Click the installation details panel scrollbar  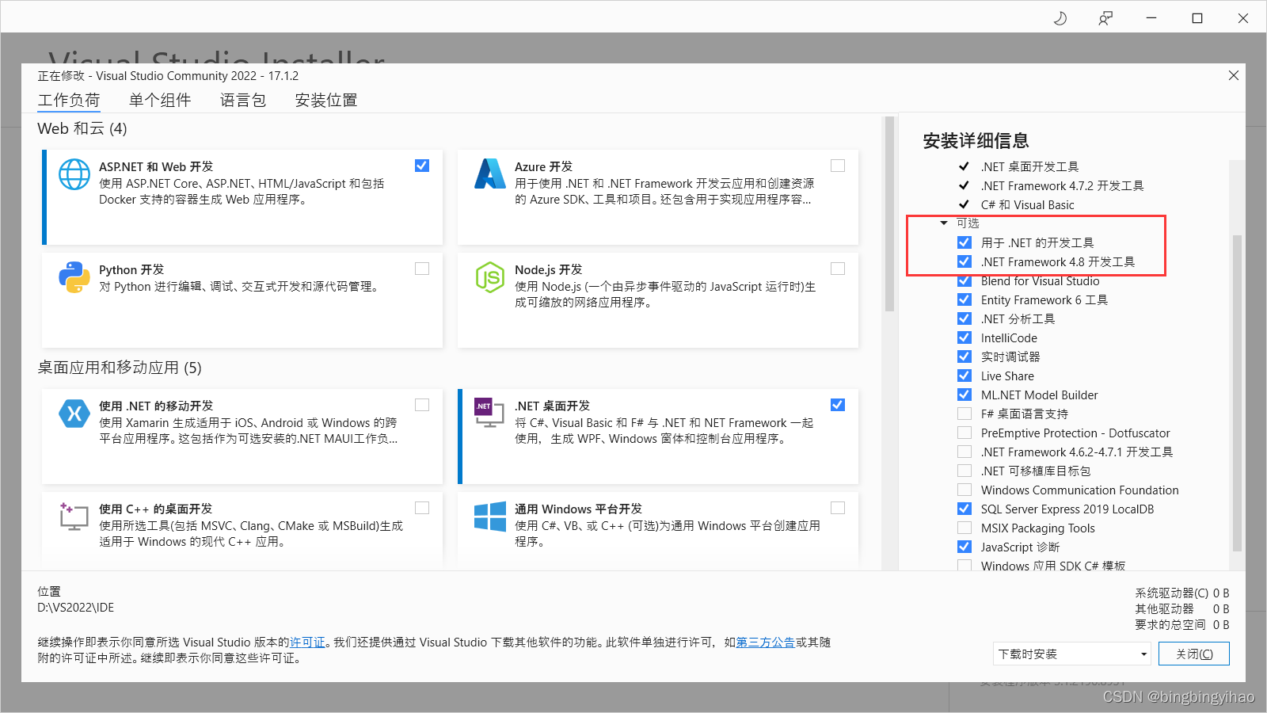tap(1237, 392)
